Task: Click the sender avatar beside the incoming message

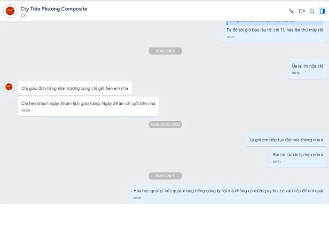Action: tap(9, 87)
